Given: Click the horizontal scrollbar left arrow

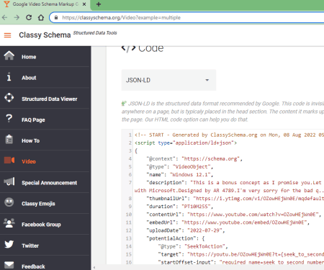Looking at the screenshot, I should click(94, 267).
